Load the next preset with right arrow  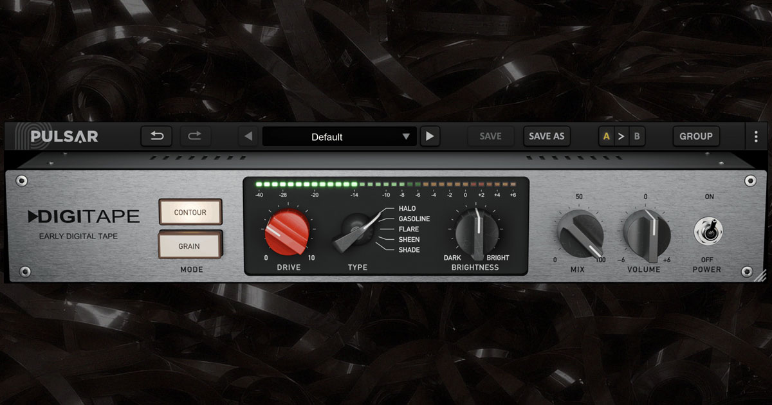click(430, 136)
